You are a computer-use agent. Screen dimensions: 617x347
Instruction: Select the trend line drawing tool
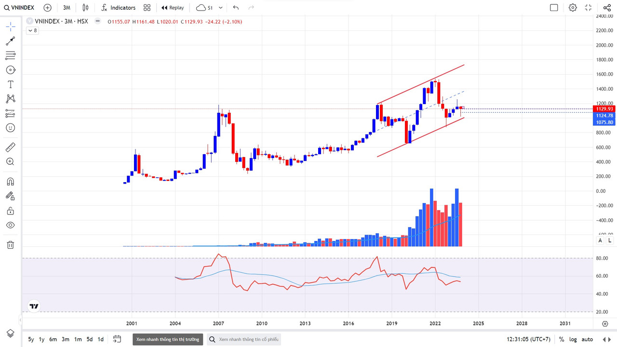click(x=11, y=41)
